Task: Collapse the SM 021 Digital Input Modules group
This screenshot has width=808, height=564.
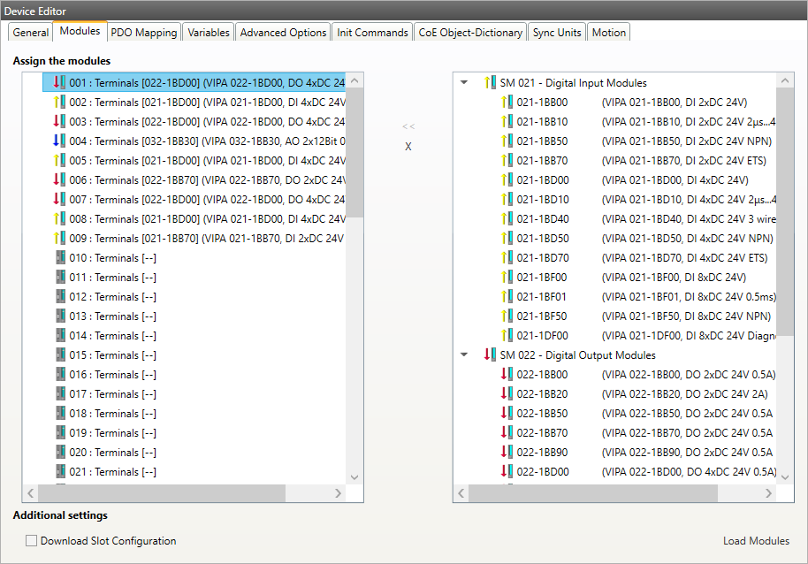Action: pos(464,82)
